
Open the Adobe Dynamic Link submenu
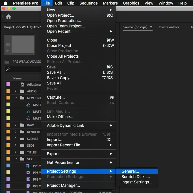coord(78,125)
